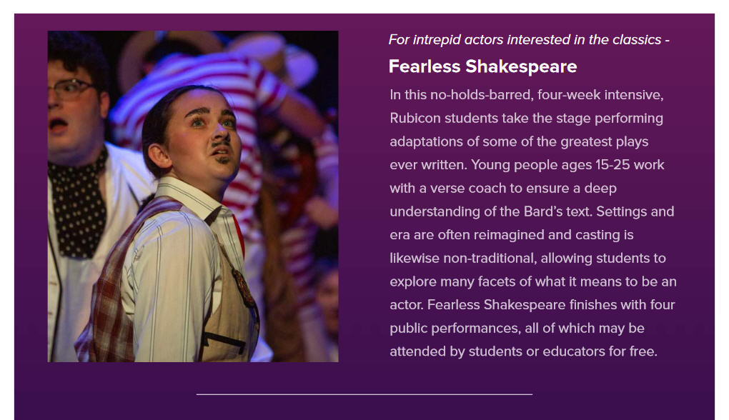
Task: Click the horizontal divider line below content
Action: pos(364,394)
